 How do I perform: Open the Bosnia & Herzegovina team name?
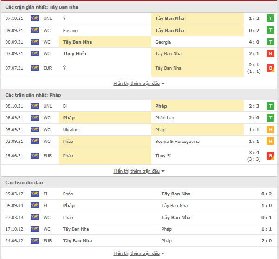pos(177,142)
